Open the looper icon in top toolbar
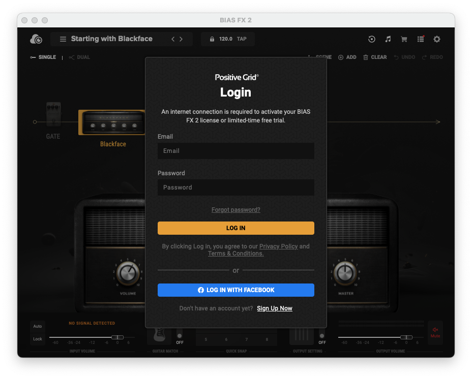The width and height of the screenshot is (472, 379). point(372,39)
